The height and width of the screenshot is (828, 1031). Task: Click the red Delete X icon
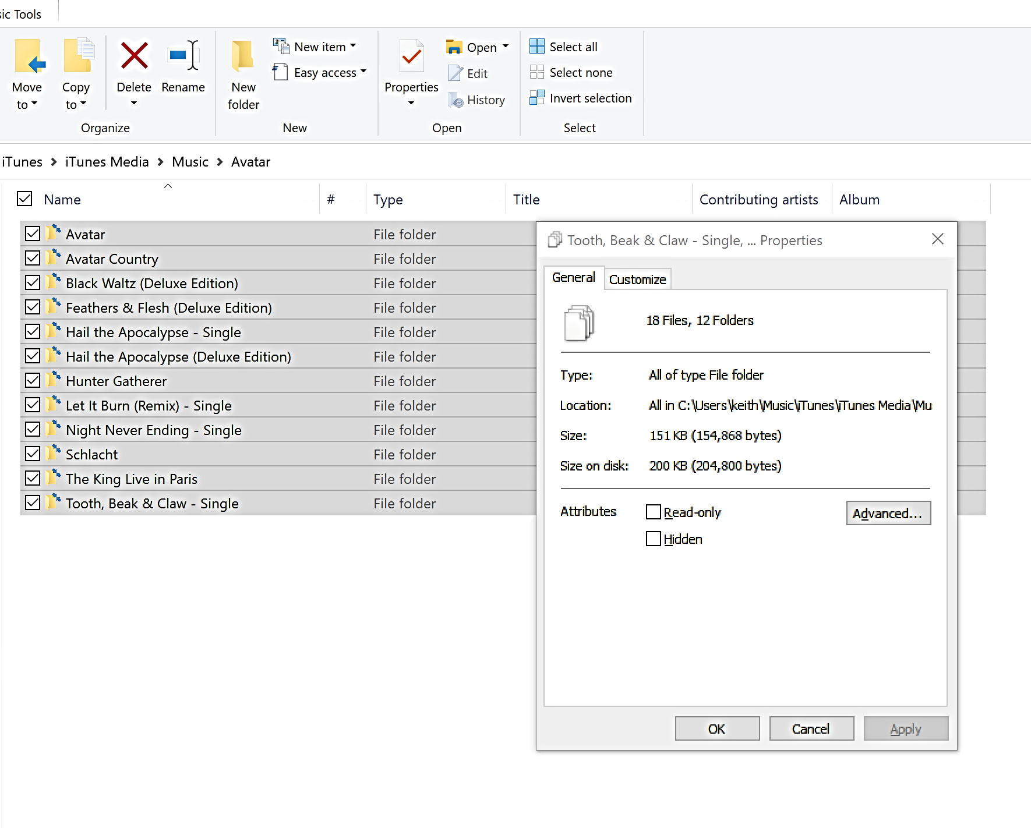pos(134,56)
